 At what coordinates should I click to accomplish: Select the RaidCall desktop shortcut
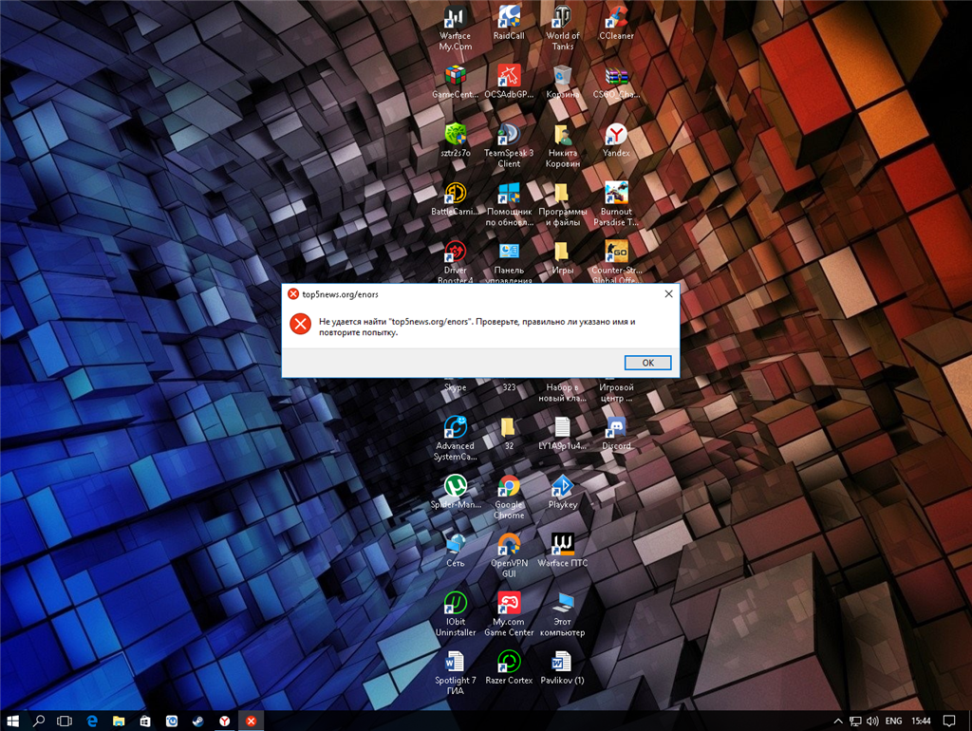pos(509,23)
